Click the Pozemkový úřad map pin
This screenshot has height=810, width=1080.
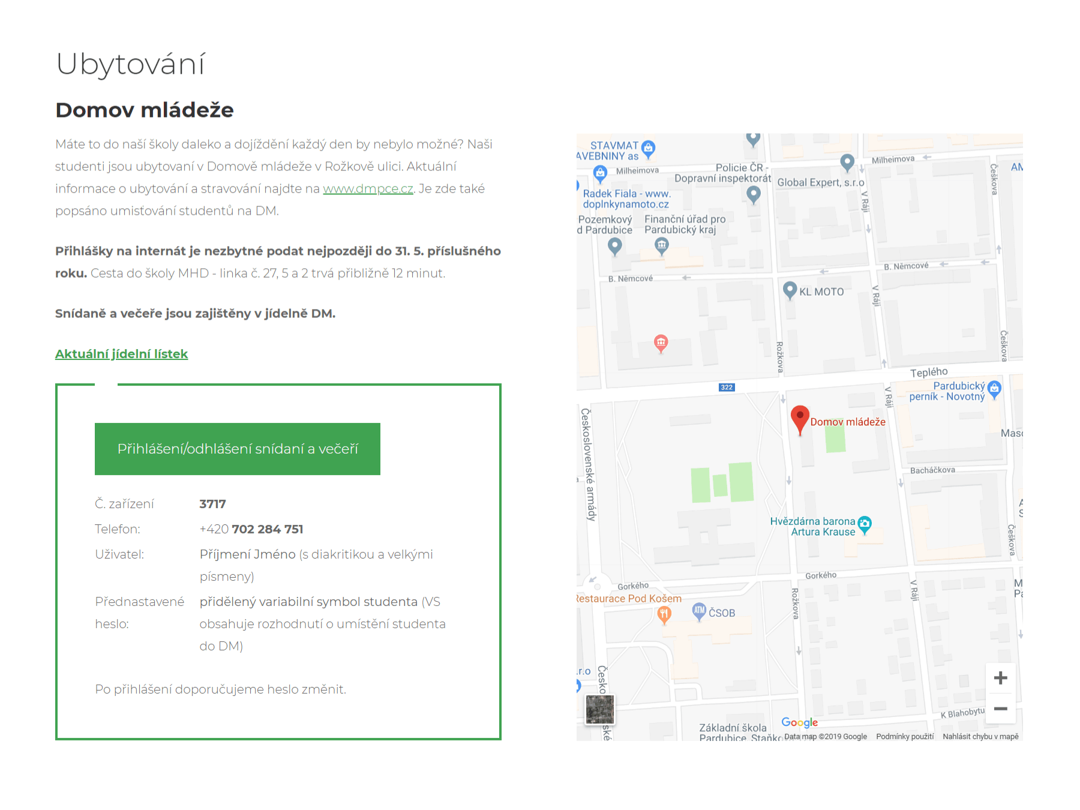pos(614,245)
